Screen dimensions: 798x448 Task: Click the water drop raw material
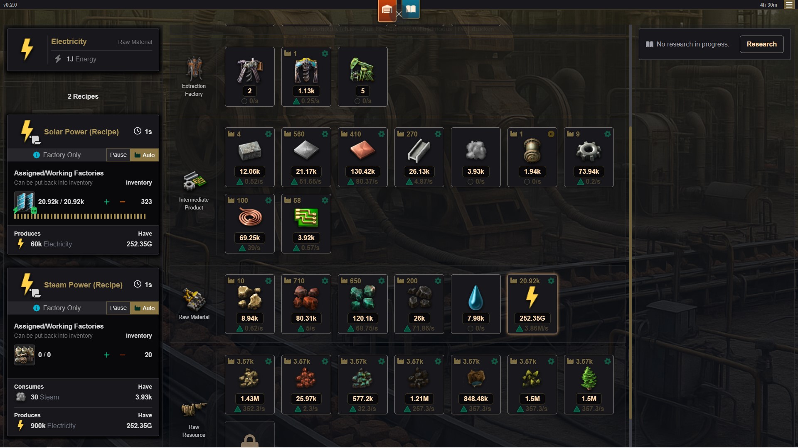point(475,304)
